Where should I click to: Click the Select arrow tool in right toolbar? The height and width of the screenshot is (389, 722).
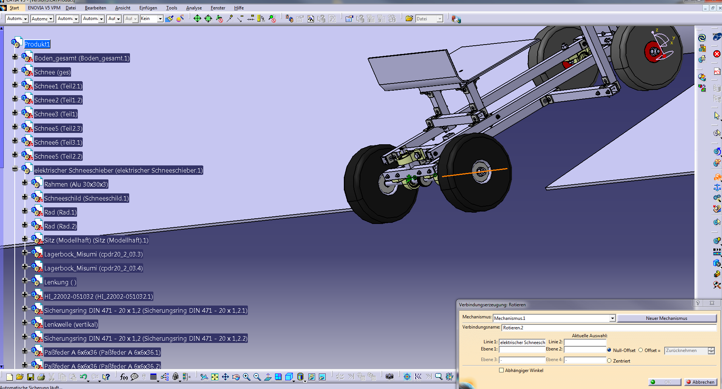click(x=717, y=116)
